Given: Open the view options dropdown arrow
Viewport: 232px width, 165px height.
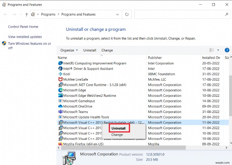Looking at the screenshot, I should coord(218,50).
